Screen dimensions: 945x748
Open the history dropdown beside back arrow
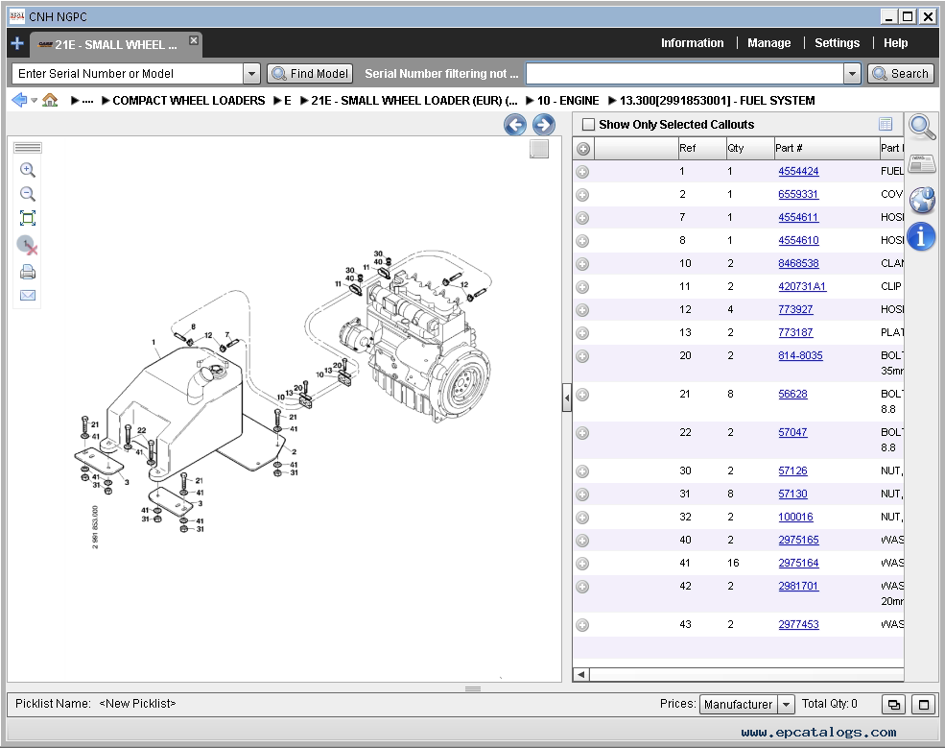35,100
